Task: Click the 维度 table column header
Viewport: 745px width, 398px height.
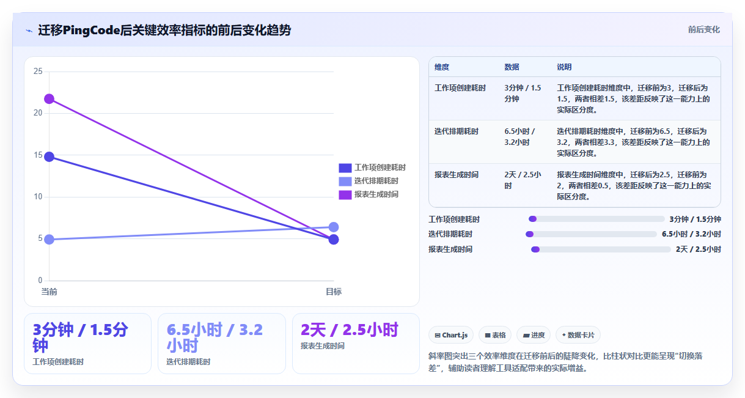Action: [442, 67]
